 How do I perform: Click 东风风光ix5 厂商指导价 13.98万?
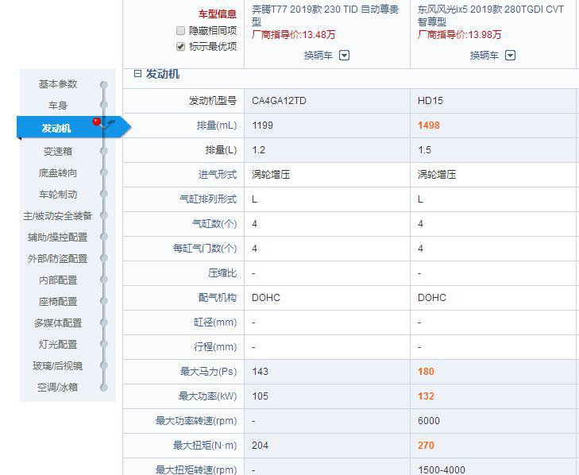click(x=459, y=35)
